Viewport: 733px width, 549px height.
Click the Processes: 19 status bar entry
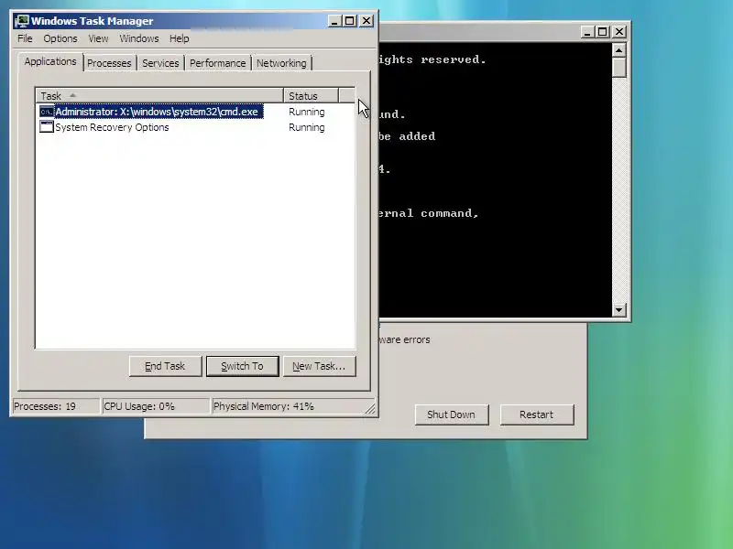[x=56, y=406]
